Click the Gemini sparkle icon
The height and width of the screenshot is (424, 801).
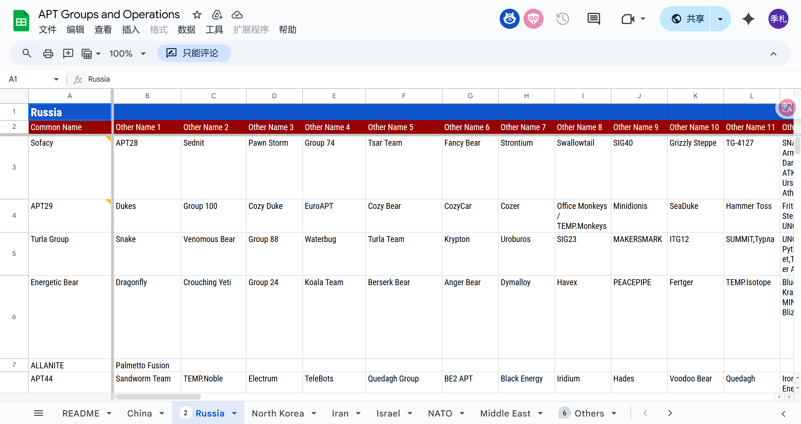coord(748,19)
